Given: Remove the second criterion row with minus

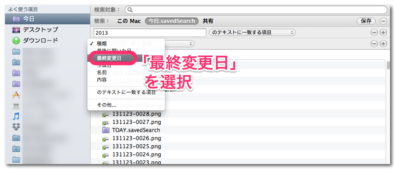Looking at the screenshot, I should pos(375,44).
